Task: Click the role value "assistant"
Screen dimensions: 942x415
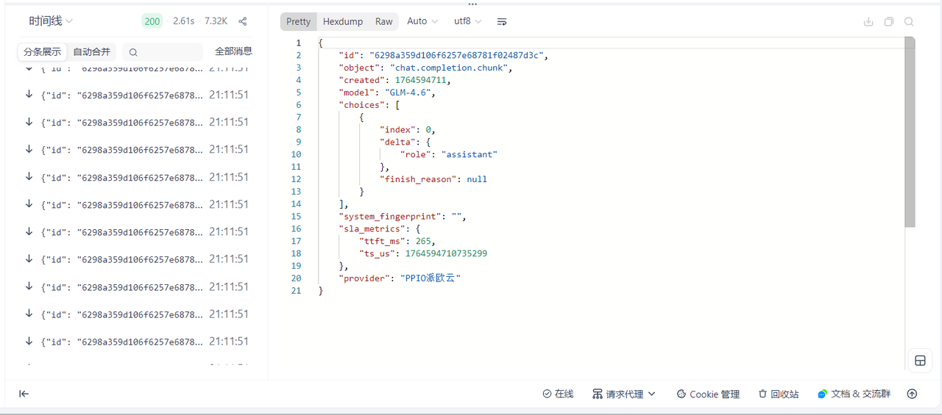Action: (x=470, y=154)
